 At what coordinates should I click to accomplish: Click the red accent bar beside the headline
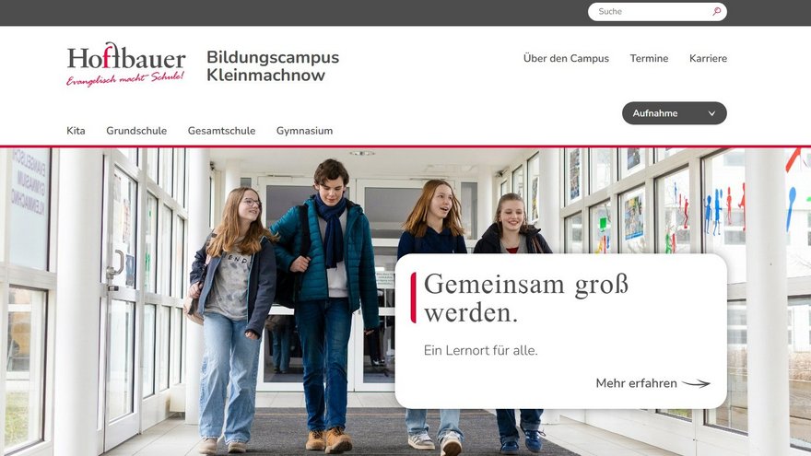(x=413, y=298)
